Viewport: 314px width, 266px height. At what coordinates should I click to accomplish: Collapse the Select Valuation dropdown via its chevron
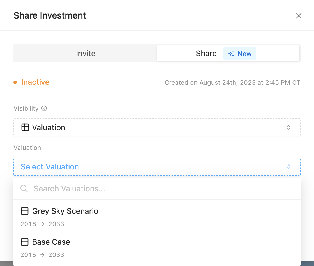(288, 167)
